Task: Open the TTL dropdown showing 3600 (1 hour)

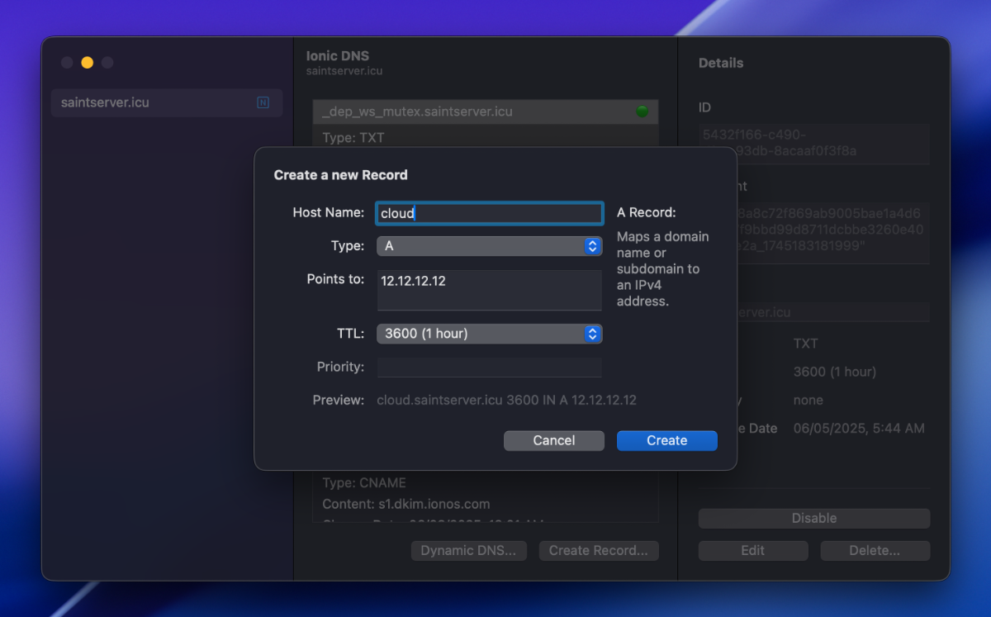Action: tap(489, 334)
